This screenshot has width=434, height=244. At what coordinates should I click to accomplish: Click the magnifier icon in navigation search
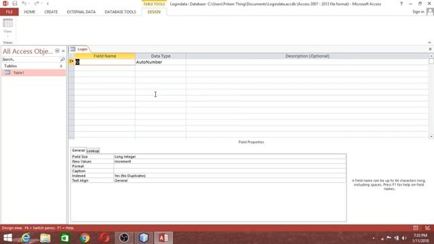[62, 60]
